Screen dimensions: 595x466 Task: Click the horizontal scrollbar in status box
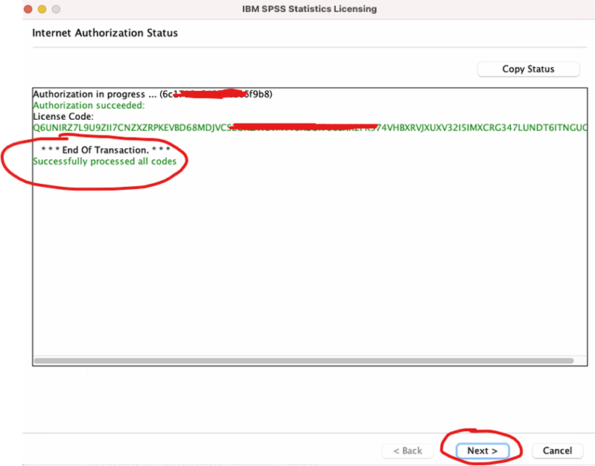(x=304, y=360)
